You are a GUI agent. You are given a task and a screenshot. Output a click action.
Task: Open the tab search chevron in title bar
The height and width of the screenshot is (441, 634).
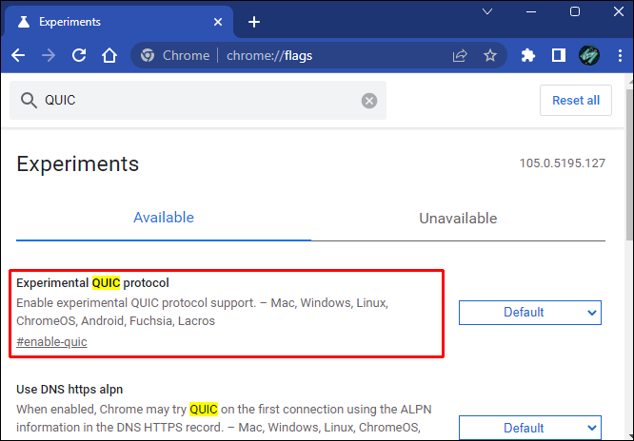[x=488, y=12]
